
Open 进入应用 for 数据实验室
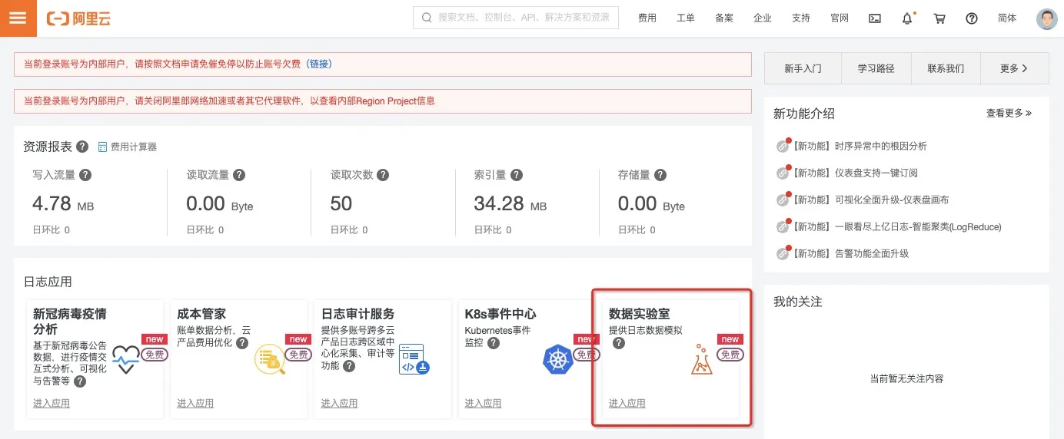click(627, 403)
